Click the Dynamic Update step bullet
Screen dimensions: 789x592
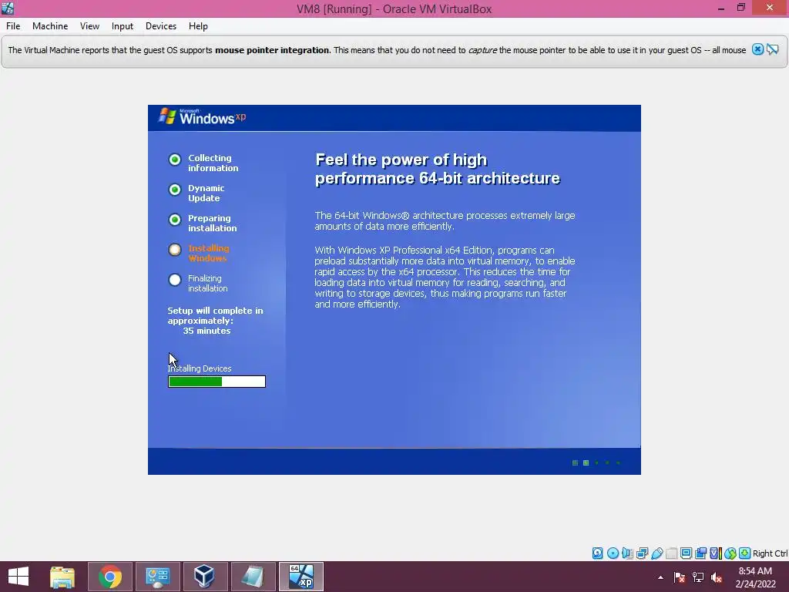(175, 190)
